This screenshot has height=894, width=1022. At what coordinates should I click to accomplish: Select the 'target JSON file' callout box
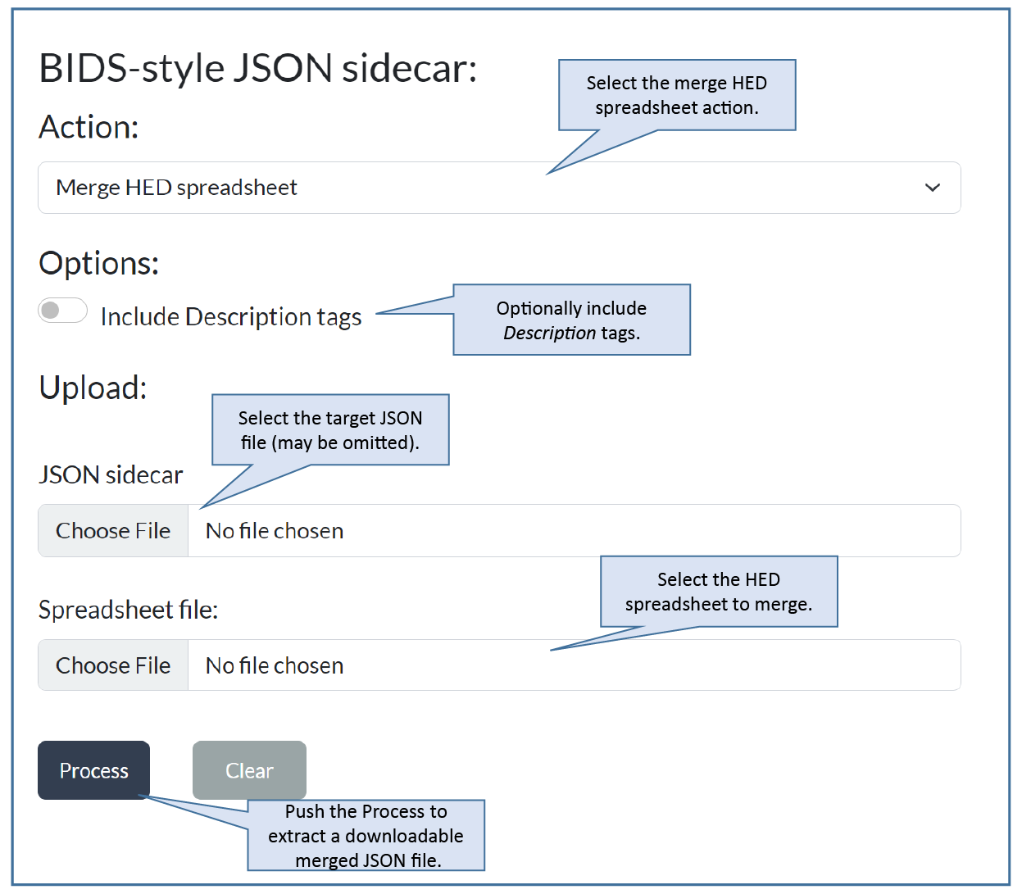click(330, 430)
